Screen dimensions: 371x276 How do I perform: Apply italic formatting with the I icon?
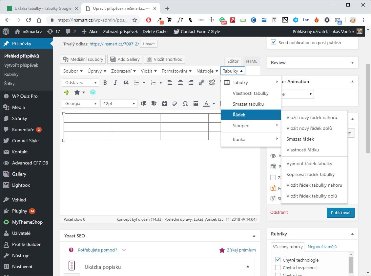click(115, 83)
